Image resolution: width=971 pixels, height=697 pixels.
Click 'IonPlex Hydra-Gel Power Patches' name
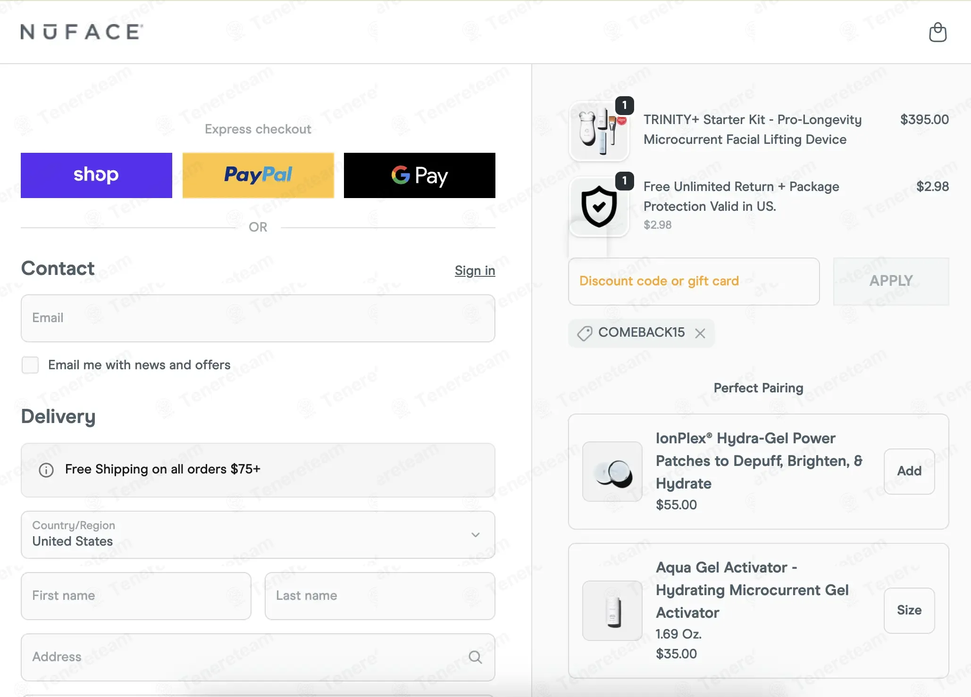759,461
